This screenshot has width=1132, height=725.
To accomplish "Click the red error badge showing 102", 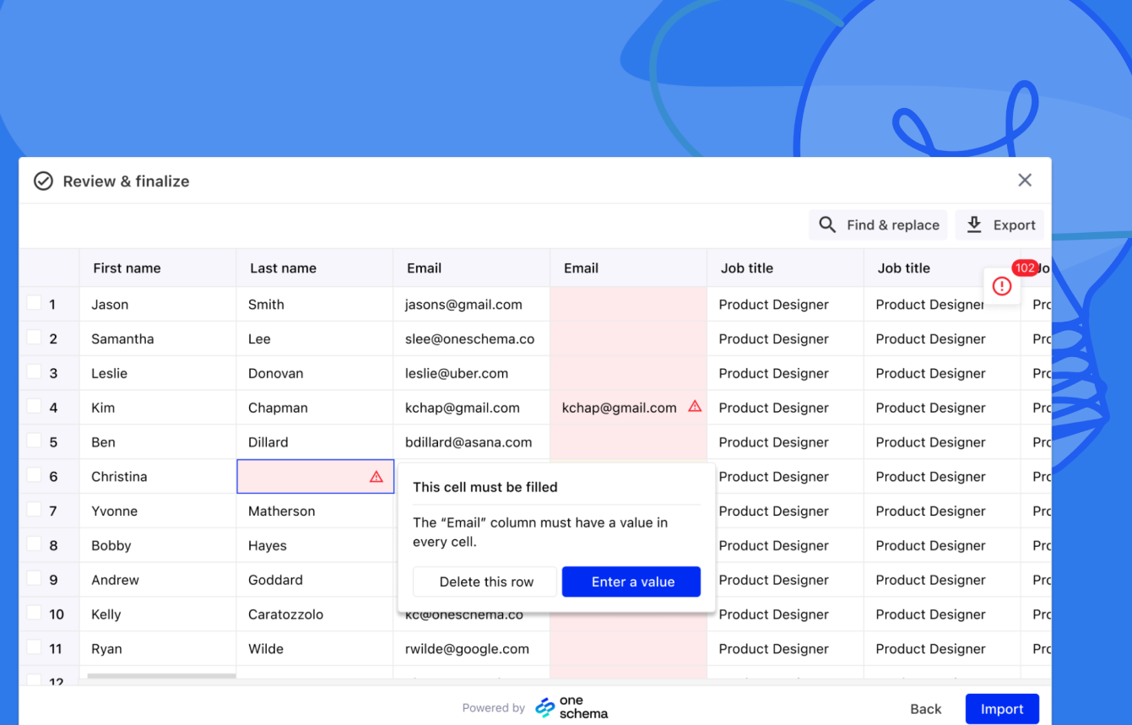I will (1025, 268).
